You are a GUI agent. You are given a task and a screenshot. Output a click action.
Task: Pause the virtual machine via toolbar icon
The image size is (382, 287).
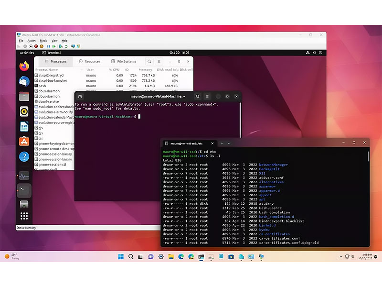click(49, 46)
